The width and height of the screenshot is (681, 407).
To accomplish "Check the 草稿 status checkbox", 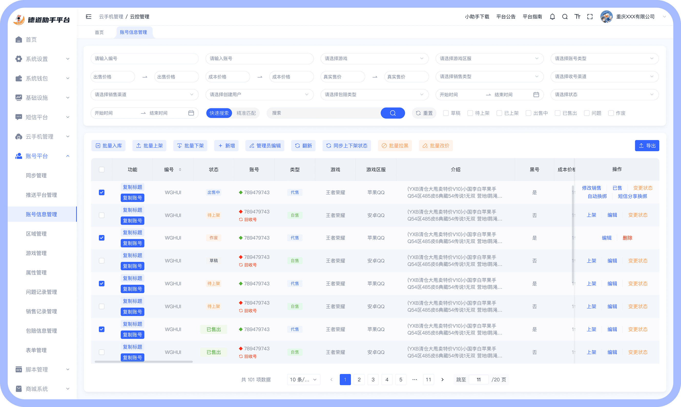I will [x=446, y=113].
